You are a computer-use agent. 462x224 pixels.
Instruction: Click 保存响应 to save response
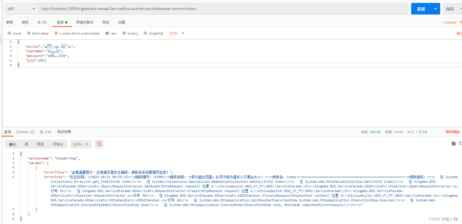[453, 132]
